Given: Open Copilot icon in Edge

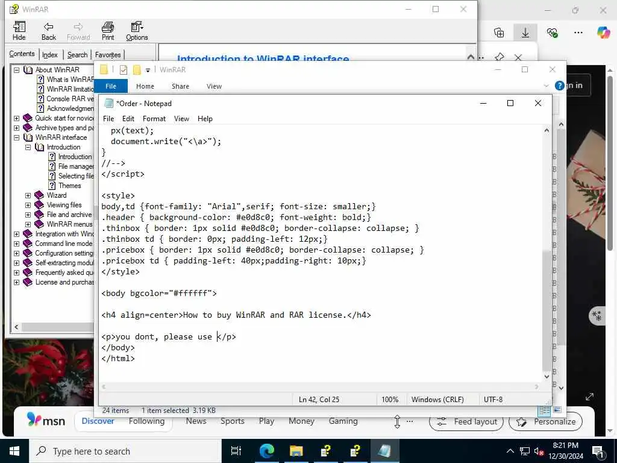Looking at the screenshot, I should point(603,33).
